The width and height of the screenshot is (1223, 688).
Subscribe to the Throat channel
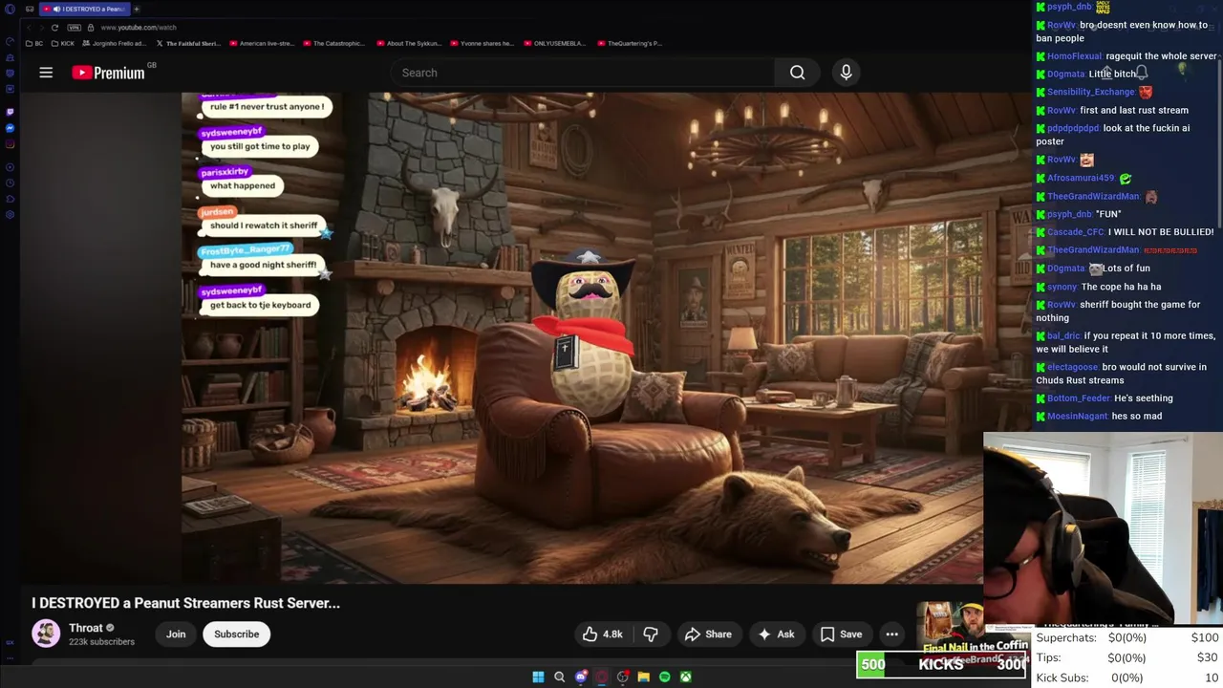tap(237, 634)
